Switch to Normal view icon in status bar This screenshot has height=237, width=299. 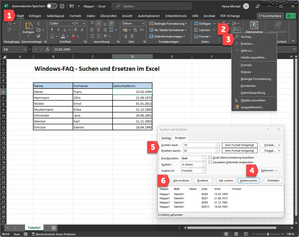(226, 234)
